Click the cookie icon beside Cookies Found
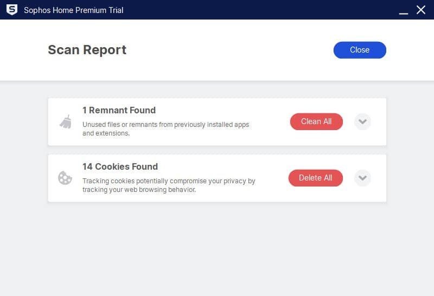The width and height of the screenshot is (434, 296). pos(65,178)
